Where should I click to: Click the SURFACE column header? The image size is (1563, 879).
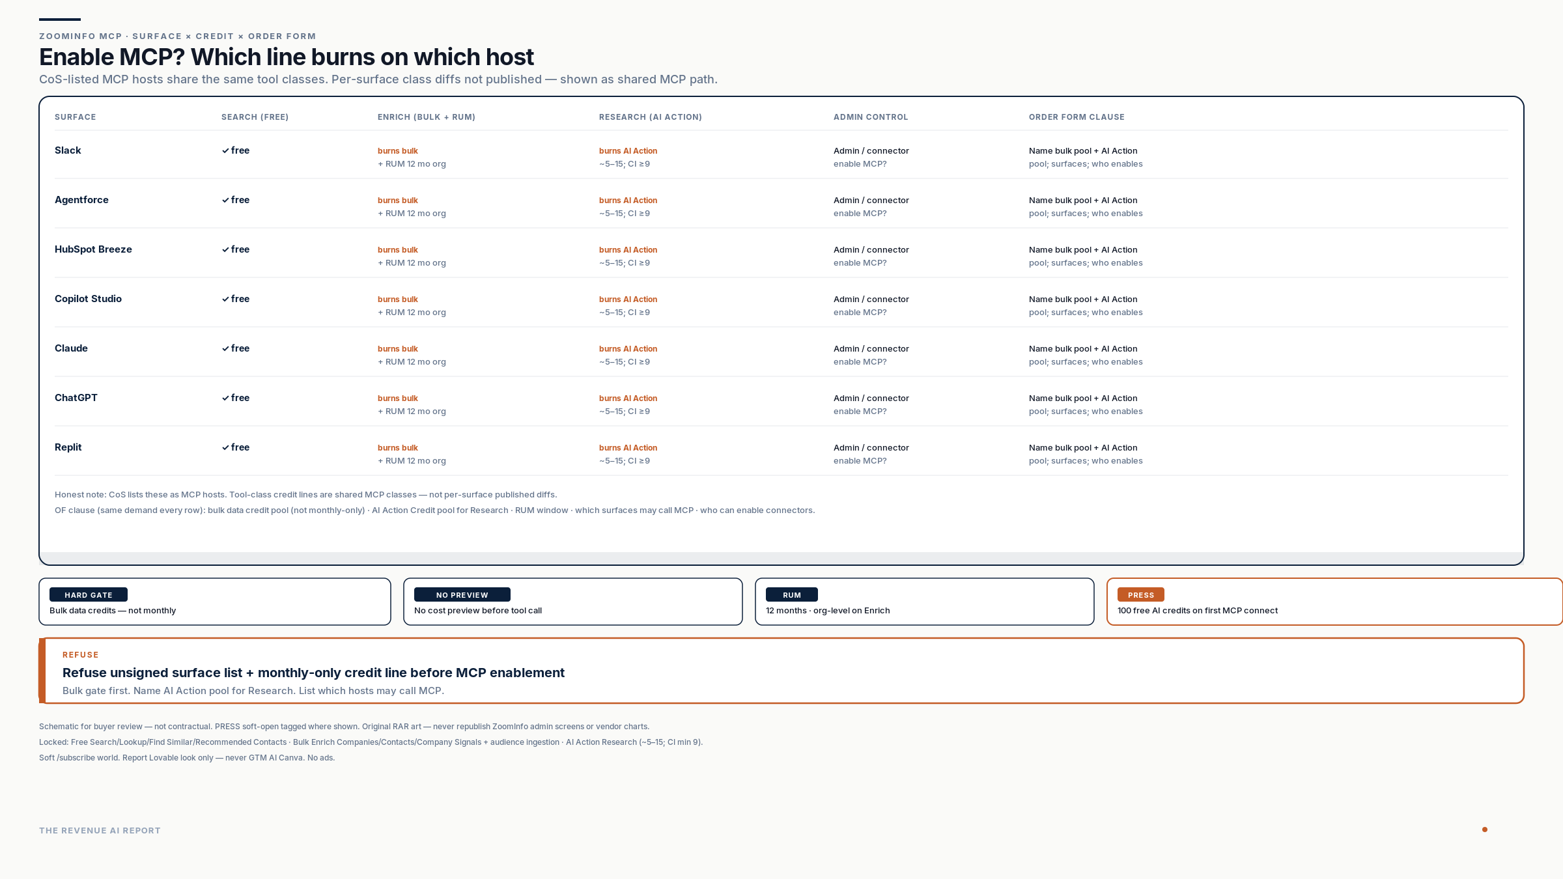point(75,117)
